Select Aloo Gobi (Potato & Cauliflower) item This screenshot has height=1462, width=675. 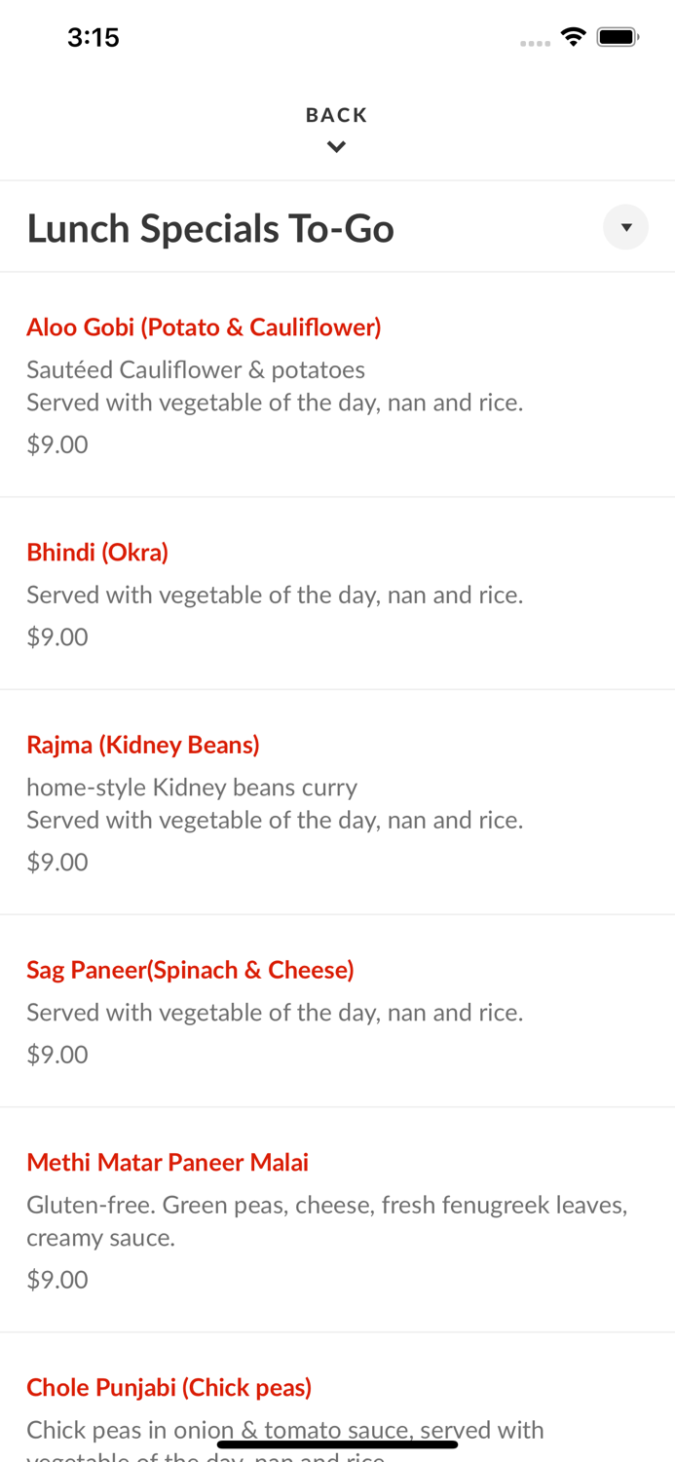click(x=204, y=327)
